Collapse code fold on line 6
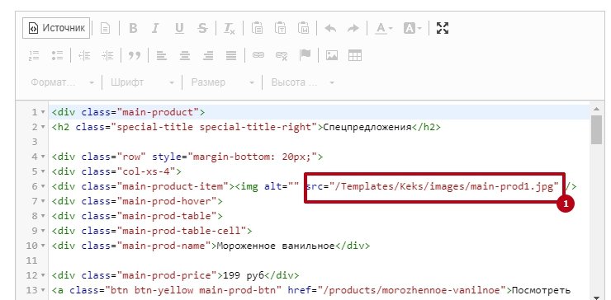 (43, 187)
